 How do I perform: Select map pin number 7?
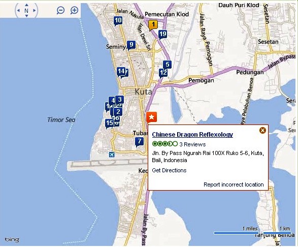(x=139, y=142)
